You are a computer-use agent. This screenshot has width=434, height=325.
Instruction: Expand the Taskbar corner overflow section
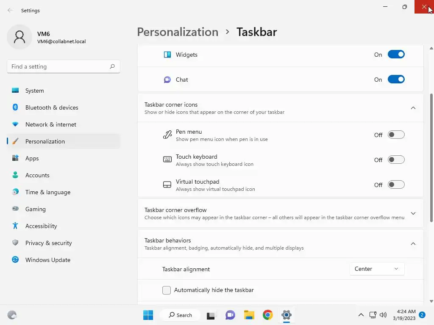413,213
